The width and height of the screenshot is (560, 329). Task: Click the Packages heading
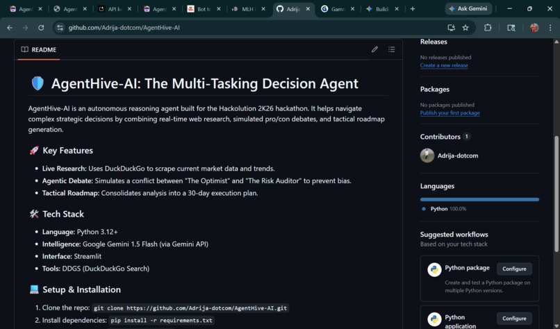tap(435, 90)
